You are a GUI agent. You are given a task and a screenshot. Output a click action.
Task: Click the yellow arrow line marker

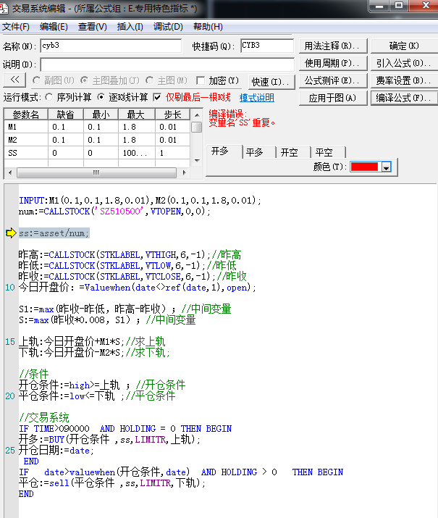[x=11, y=233]
